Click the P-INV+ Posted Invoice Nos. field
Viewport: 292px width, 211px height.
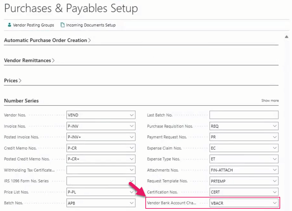[x=101, y=137]
